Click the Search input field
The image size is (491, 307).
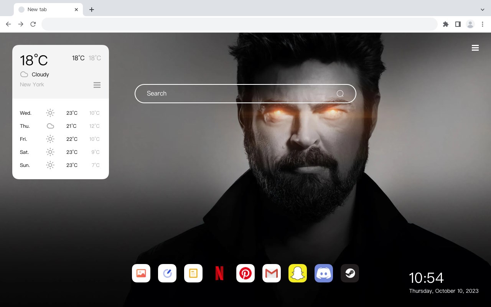tap(245, 93)
